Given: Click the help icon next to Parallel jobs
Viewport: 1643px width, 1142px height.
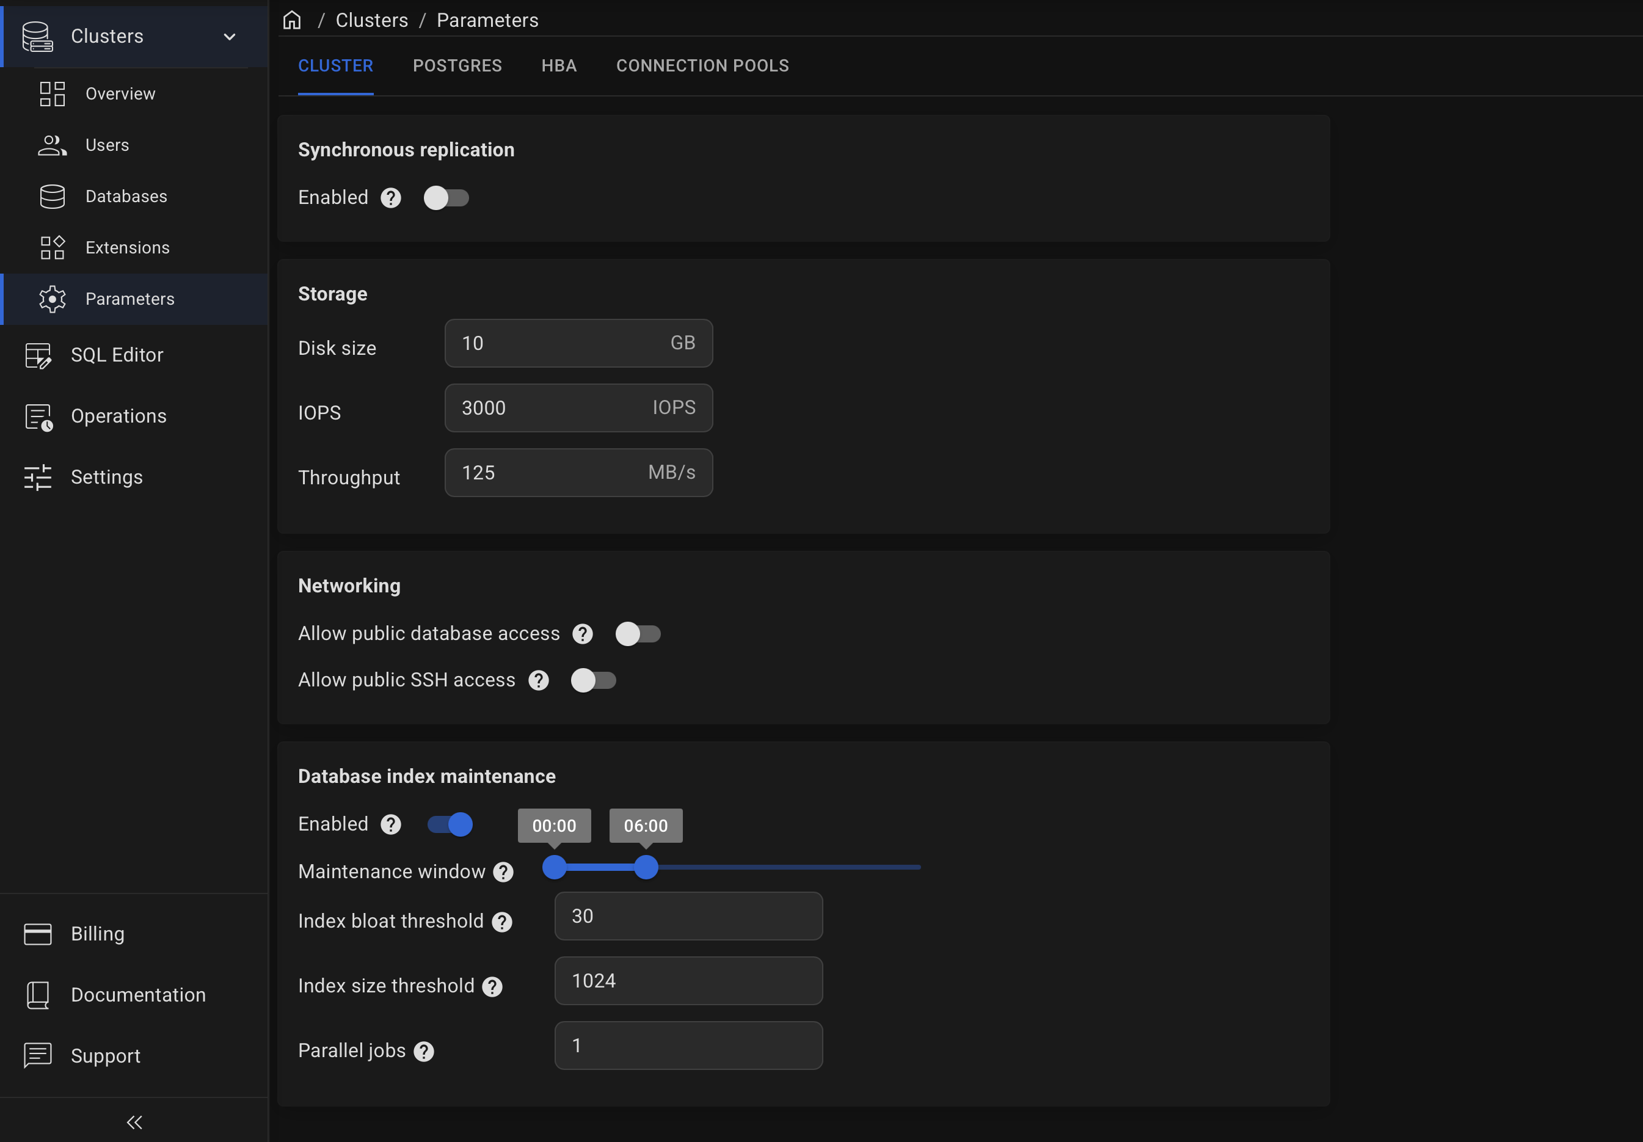Looking at the screenshot, I should click(x=424, y=1051).
